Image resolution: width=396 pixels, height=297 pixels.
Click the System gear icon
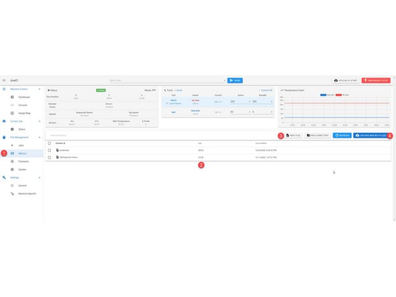coord(12,169)
